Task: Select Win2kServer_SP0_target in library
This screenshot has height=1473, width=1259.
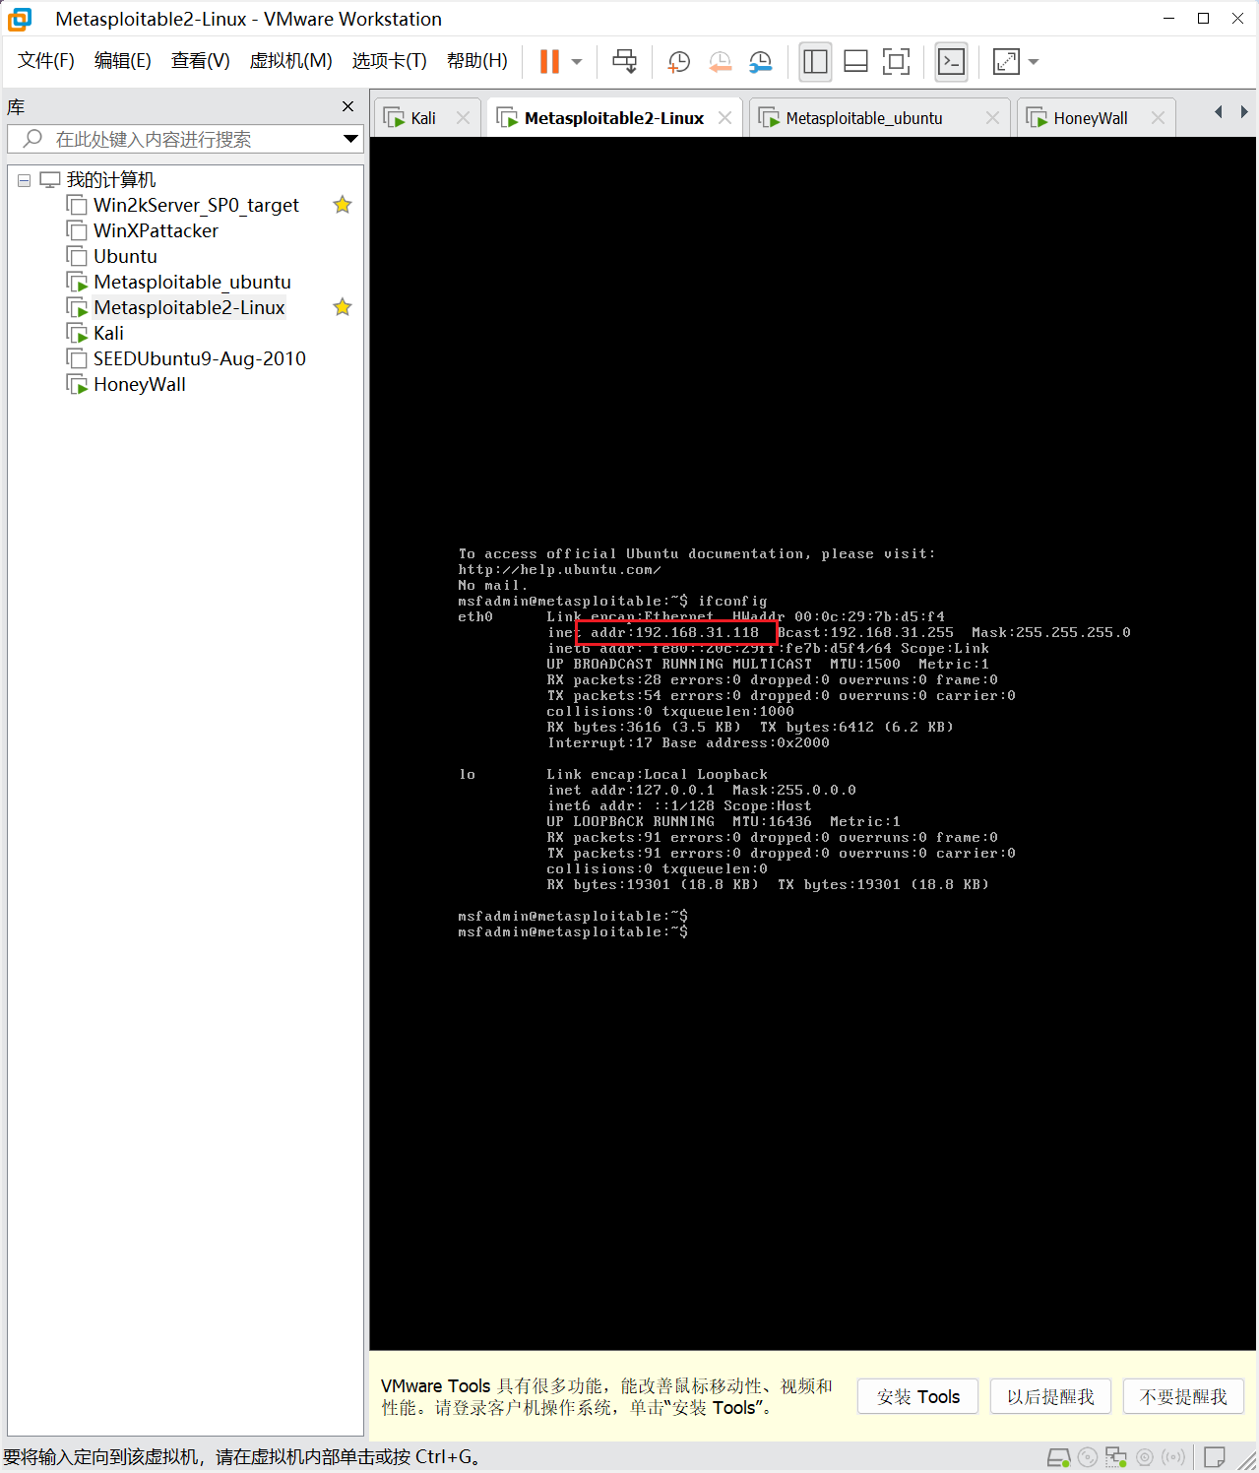Action: point(196,205)
